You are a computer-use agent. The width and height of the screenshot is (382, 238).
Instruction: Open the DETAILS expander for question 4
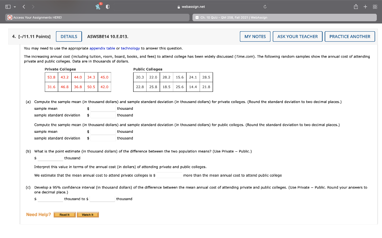pos(69,36)
